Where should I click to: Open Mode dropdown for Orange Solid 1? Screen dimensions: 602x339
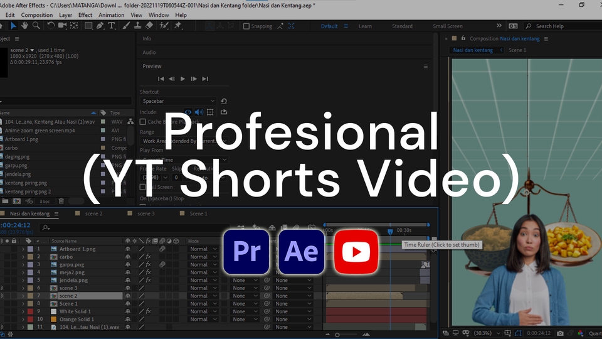(x=203, y=320)
